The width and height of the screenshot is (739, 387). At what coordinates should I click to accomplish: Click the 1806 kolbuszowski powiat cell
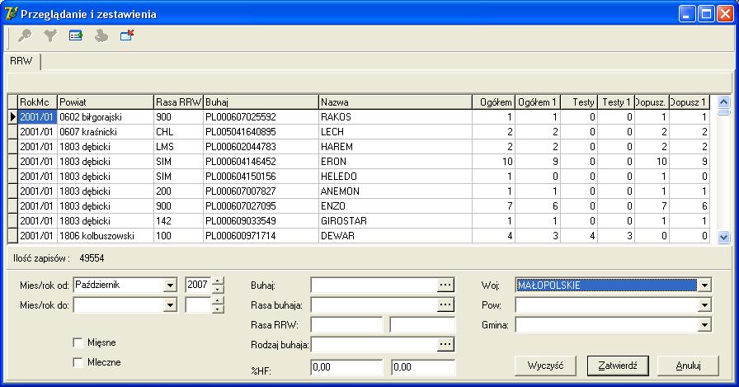pos(106,236)
